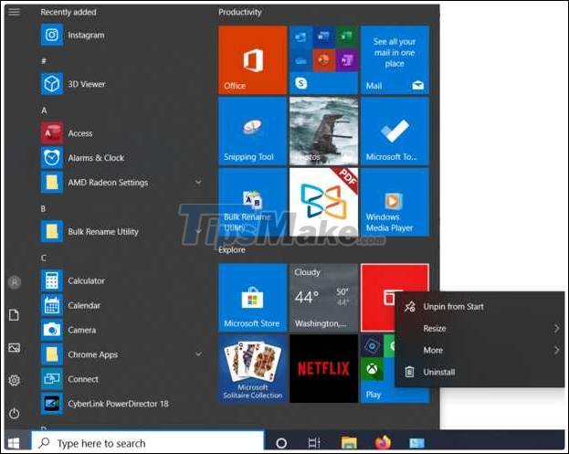
Task: Open the Microsoft To Do tile
Action: 395,131
